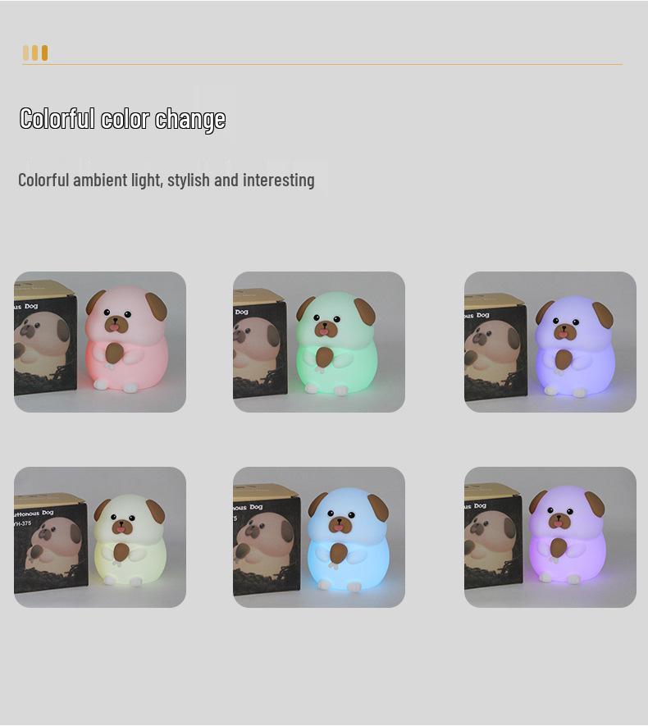Click the product box beside green lamp
The image size is (648, 726).
pyautogui.click(x=259, y=343)
